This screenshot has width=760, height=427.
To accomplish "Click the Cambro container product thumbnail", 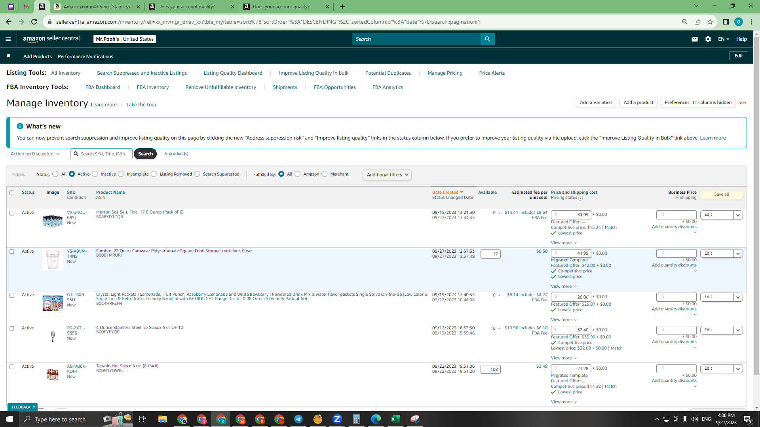I will 53,260.
